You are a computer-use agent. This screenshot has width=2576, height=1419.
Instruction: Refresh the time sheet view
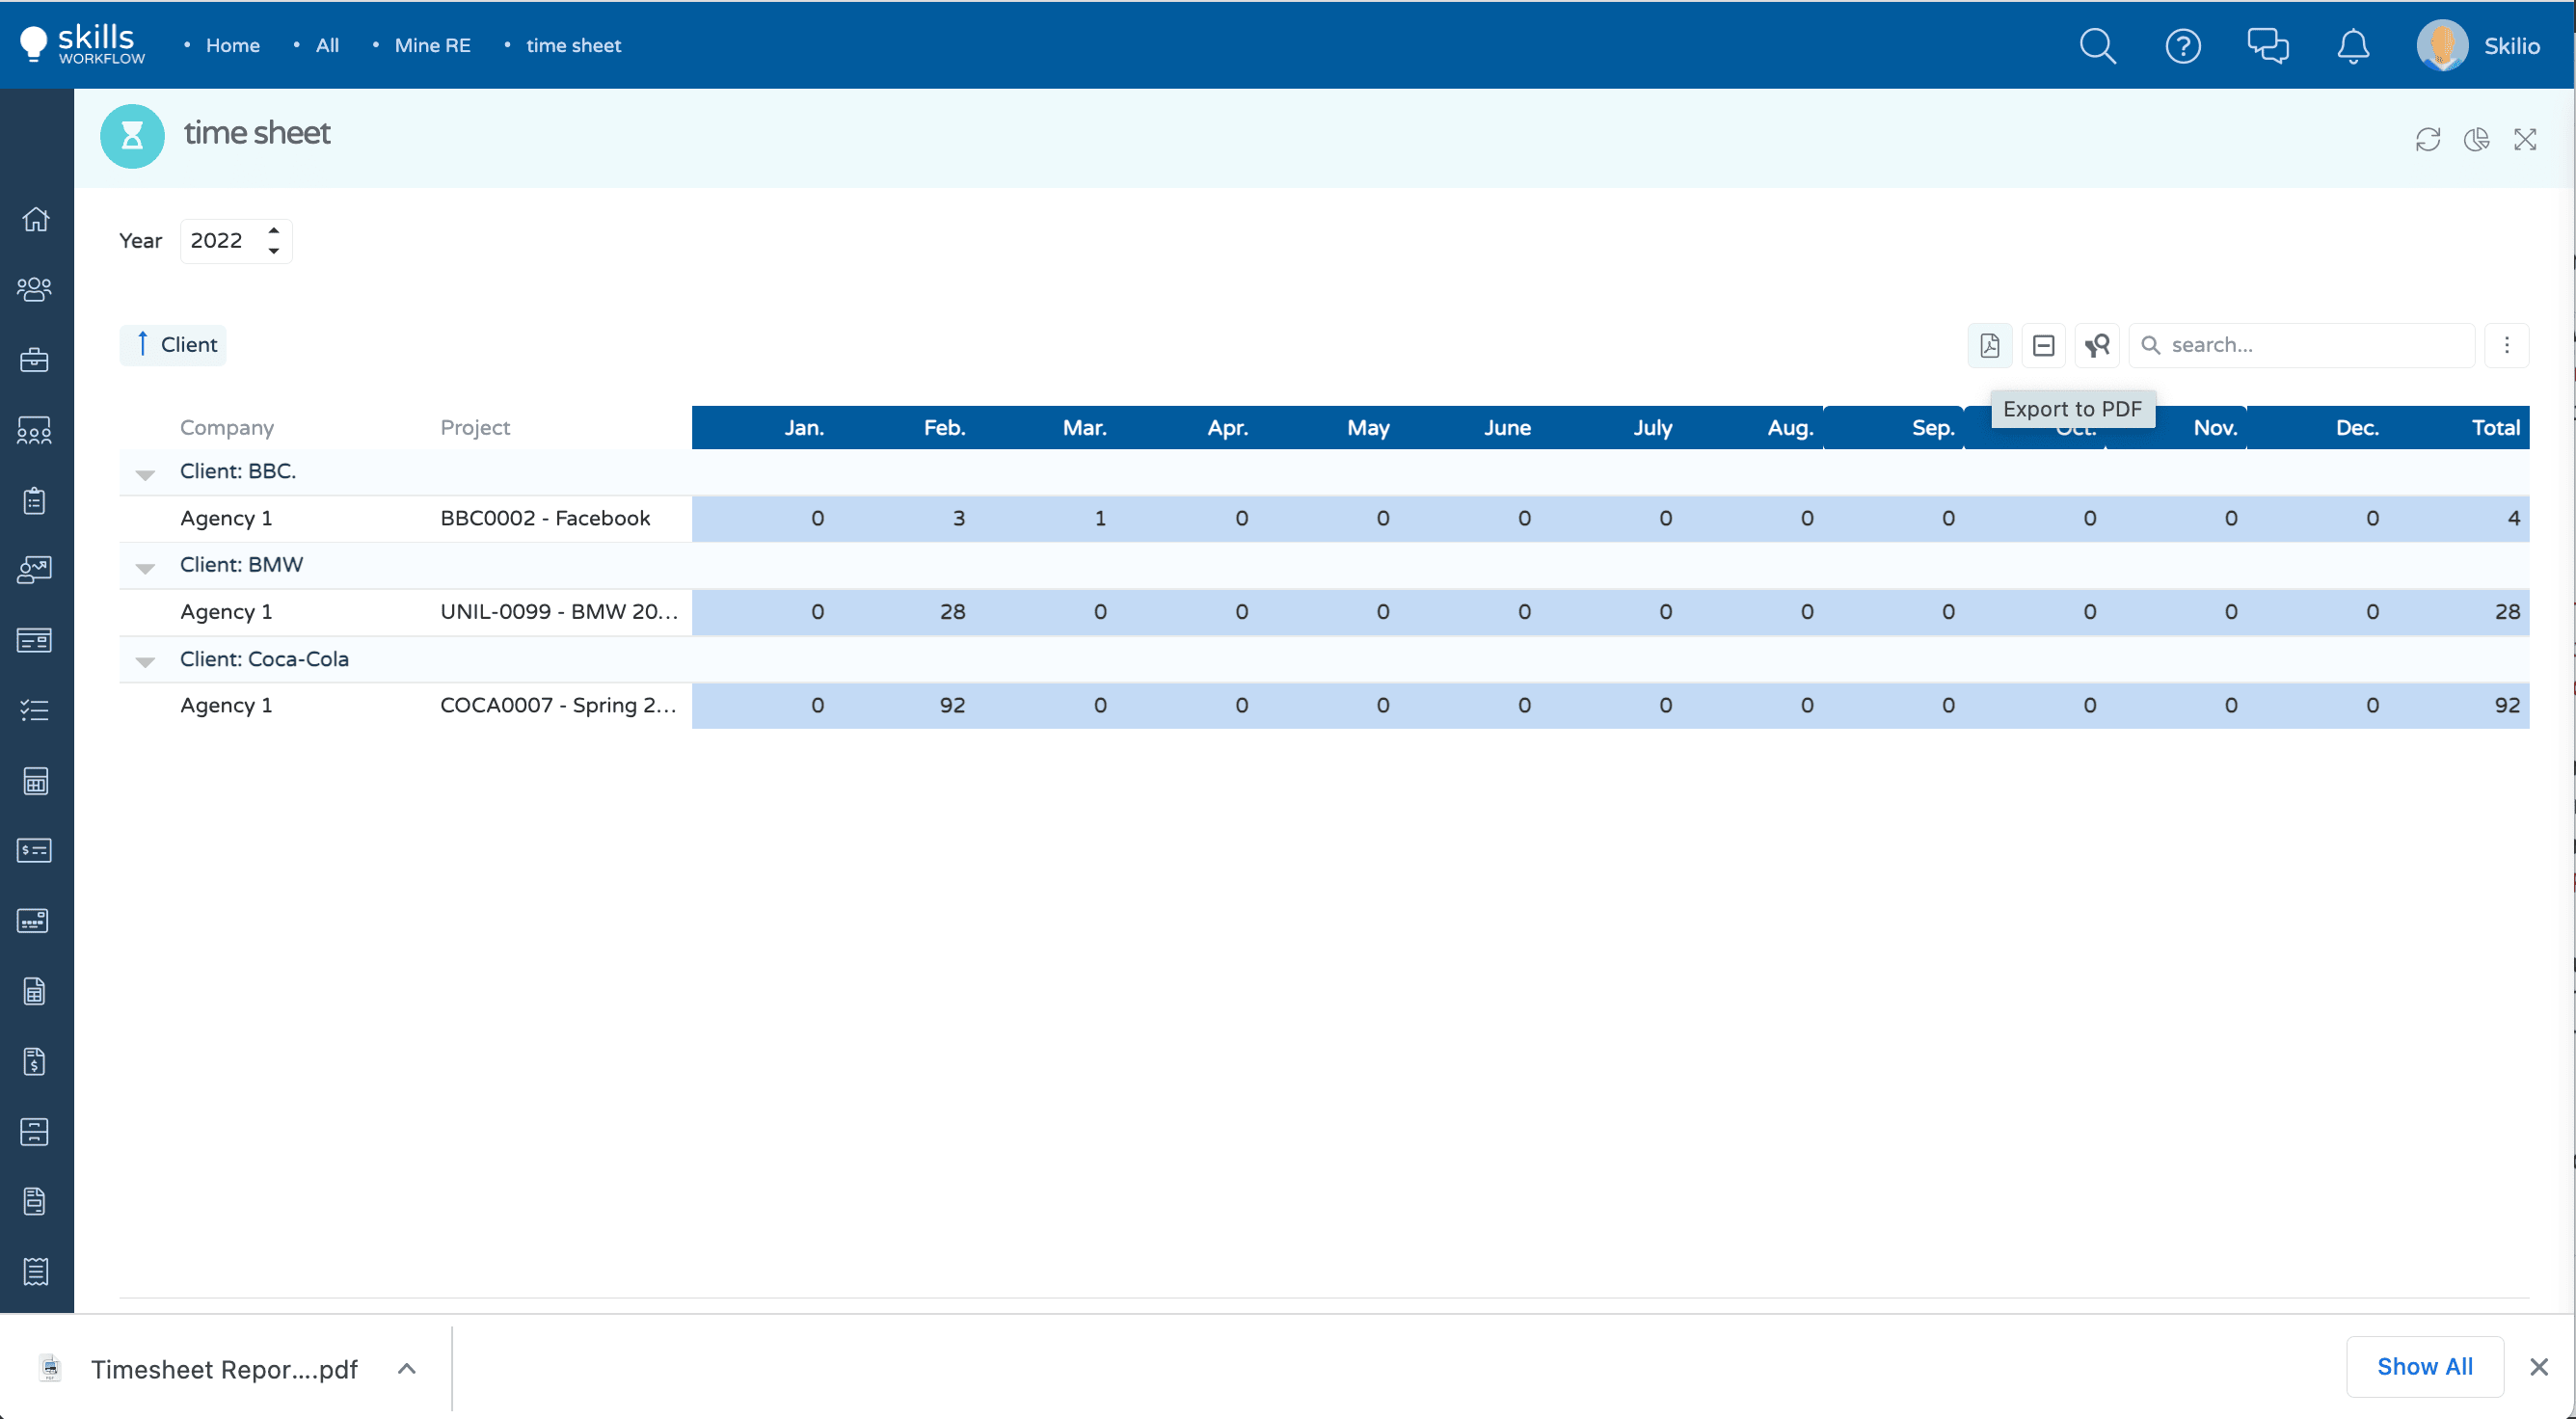pyautogui.click(x=2427, y=139)
